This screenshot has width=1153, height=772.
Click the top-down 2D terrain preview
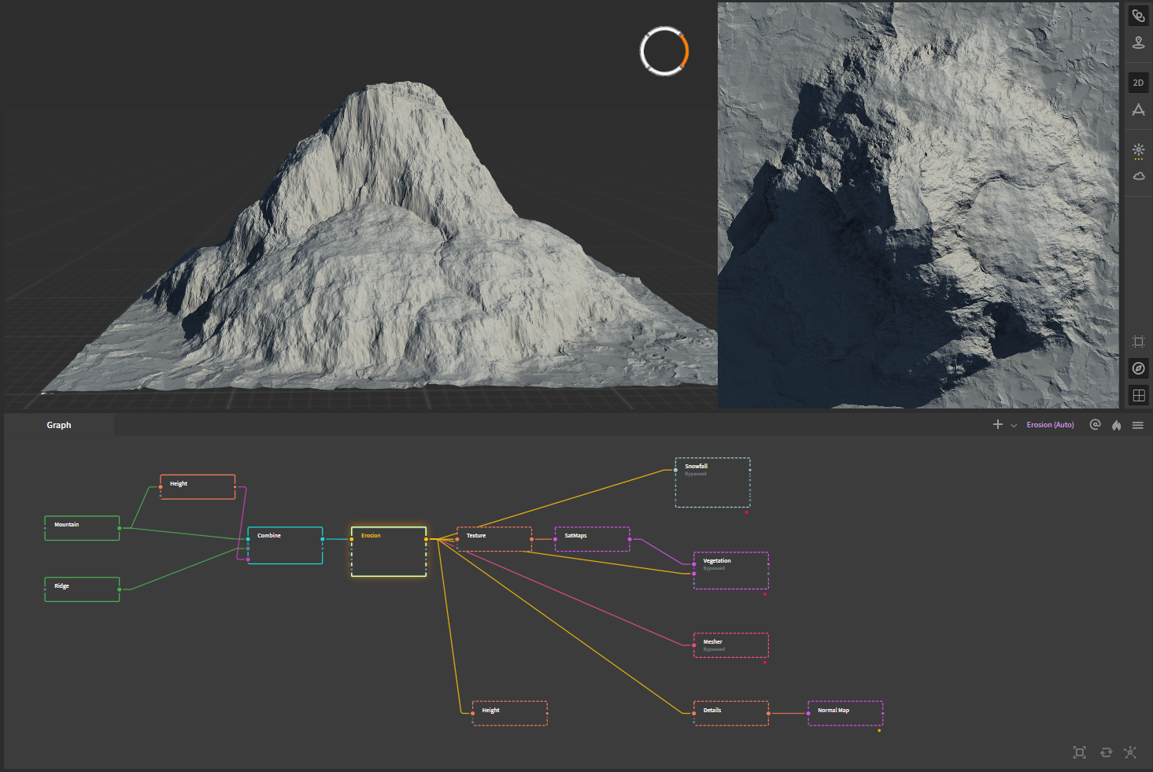pos(918,205)
